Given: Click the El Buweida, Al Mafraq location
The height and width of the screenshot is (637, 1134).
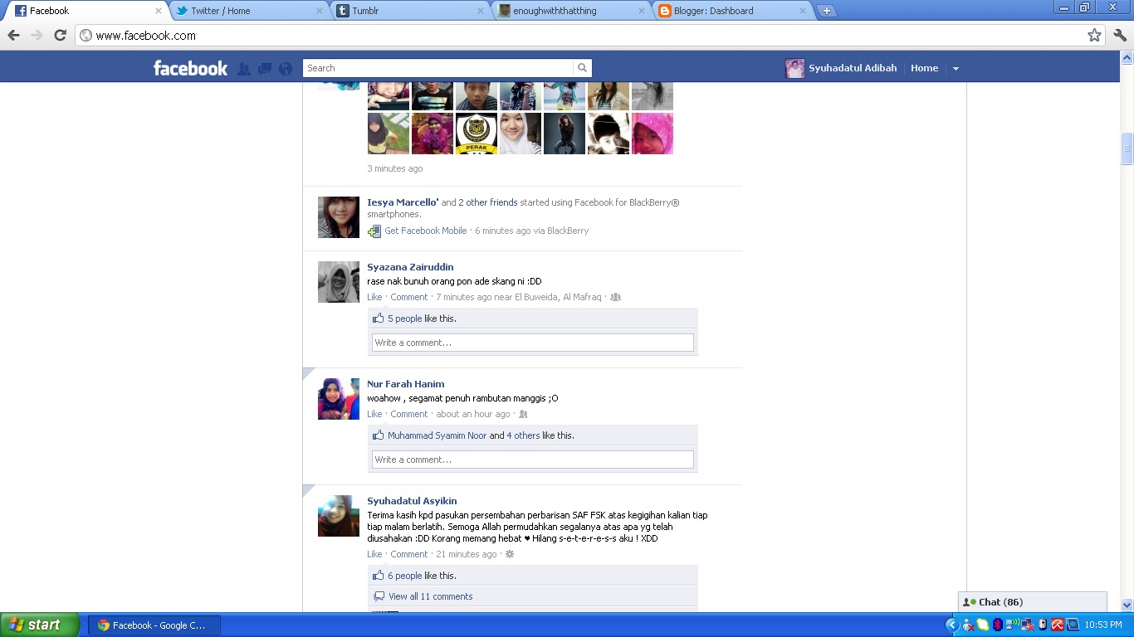Looking at the screenshot, I should point(558,297).
